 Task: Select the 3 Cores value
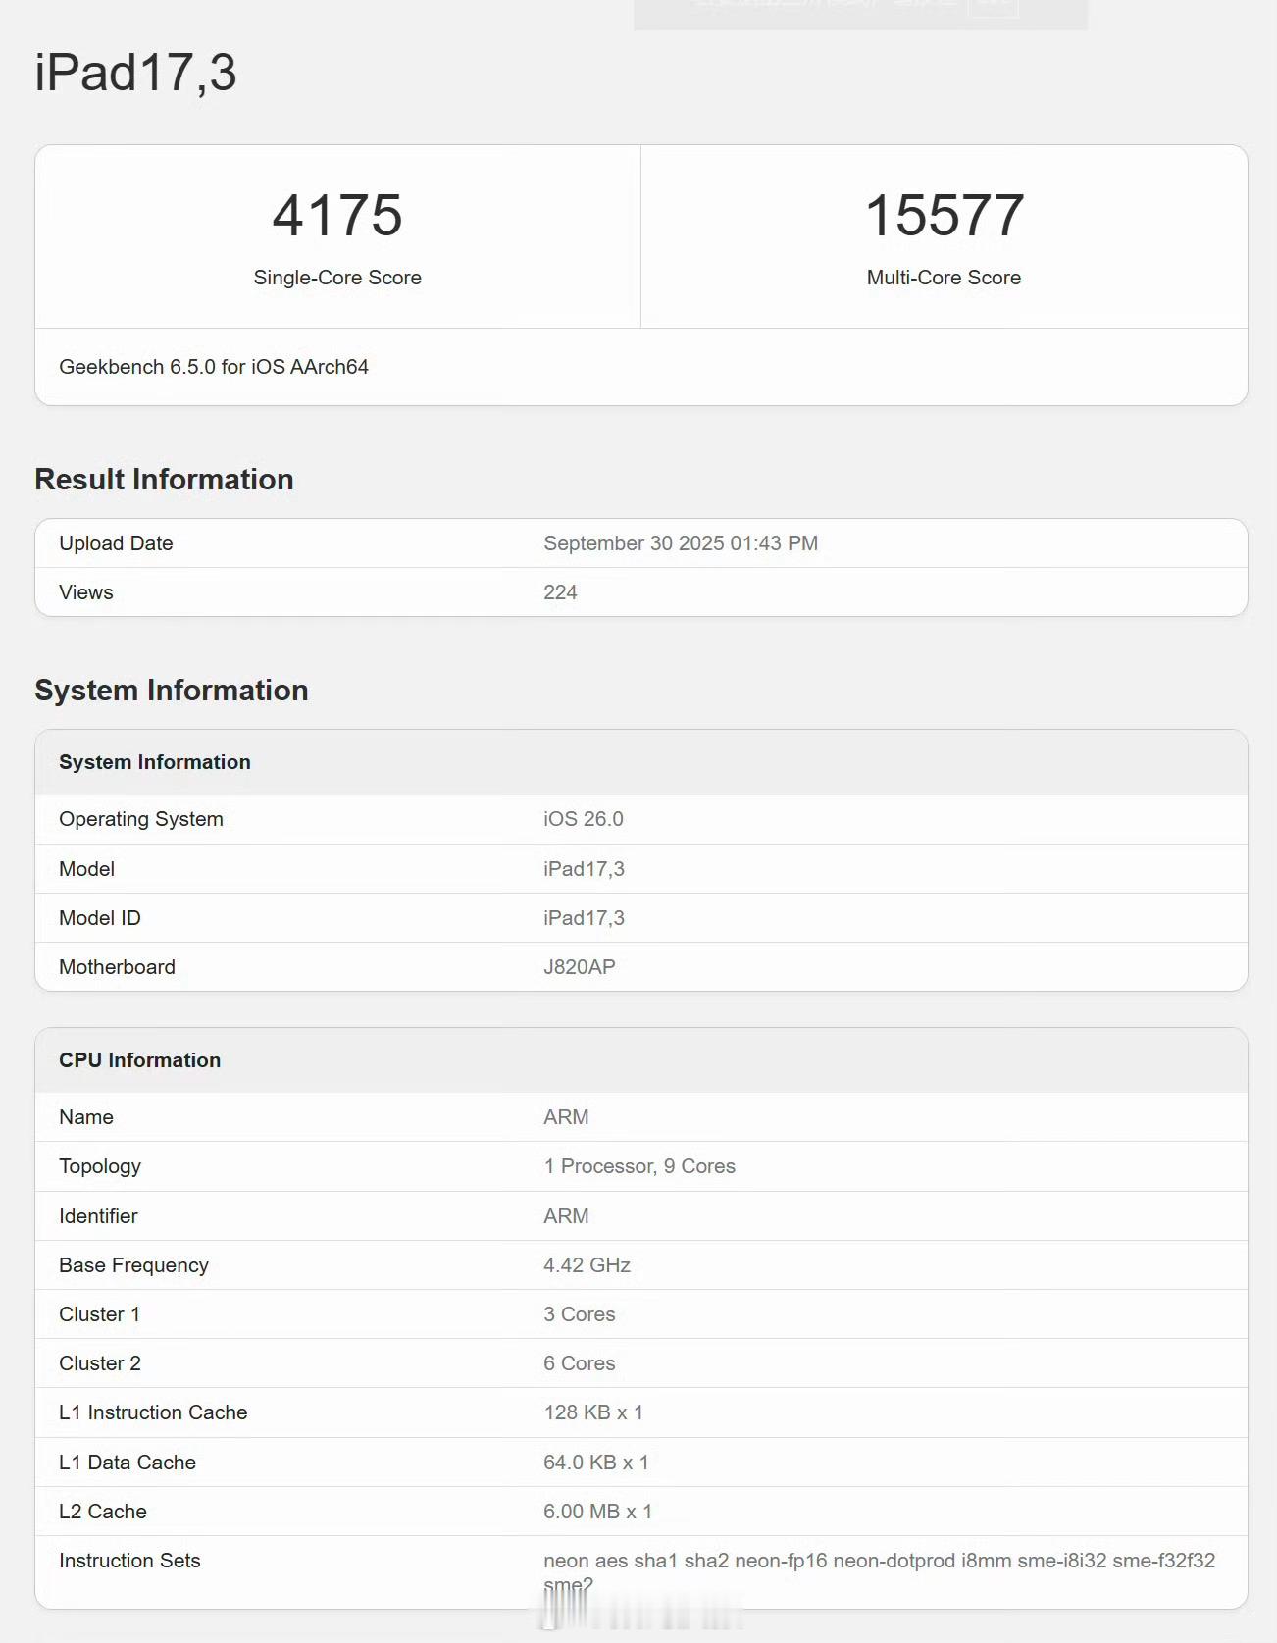[580, 1314]
